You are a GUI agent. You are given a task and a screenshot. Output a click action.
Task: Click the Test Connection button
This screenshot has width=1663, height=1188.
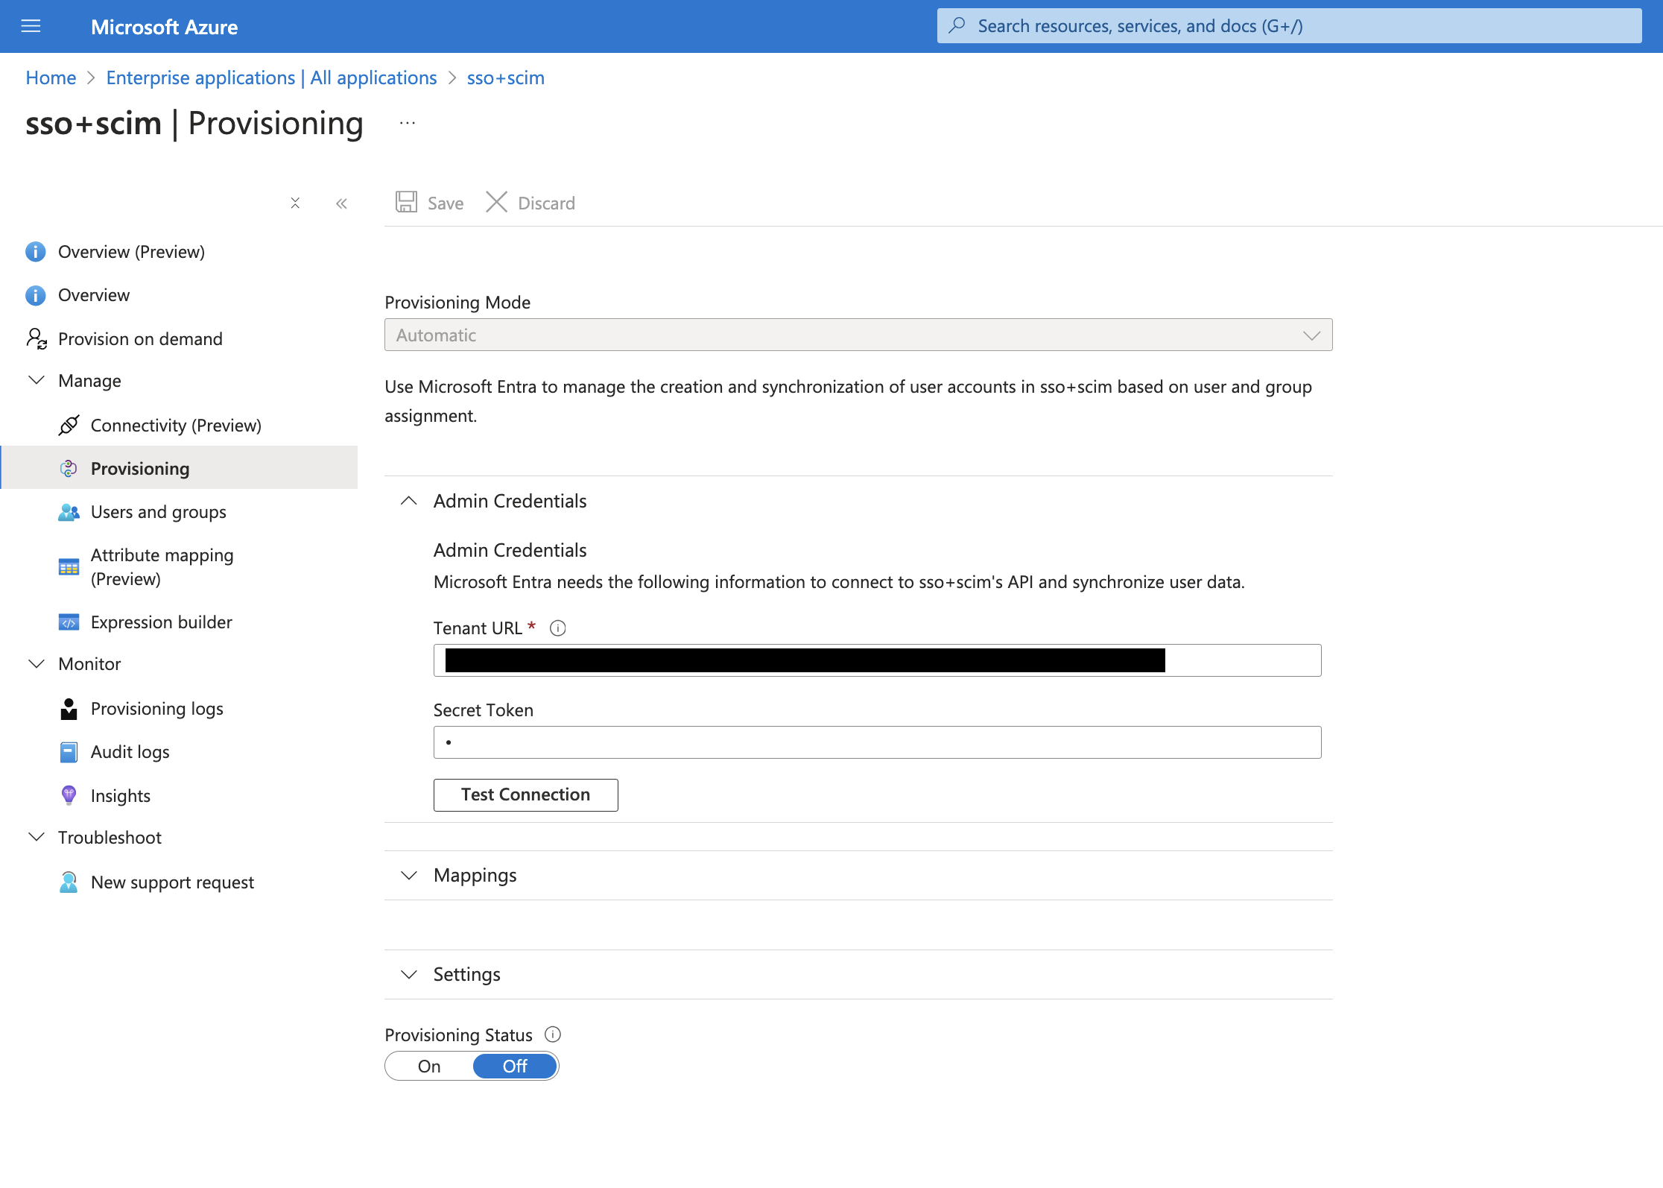pos(525,793)
